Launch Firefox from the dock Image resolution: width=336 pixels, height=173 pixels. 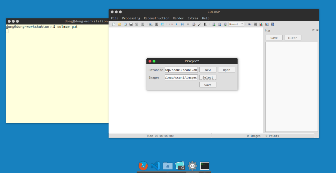tap(143, 166)
